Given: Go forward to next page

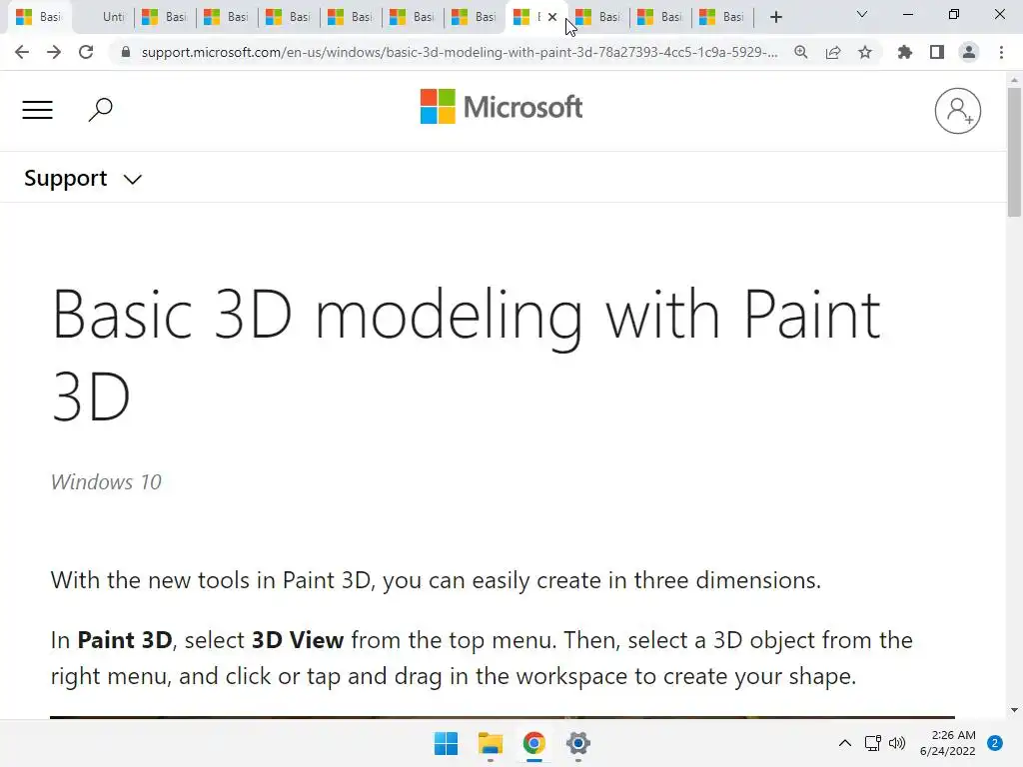Looking at the screenshot, I should click(54, 52).
